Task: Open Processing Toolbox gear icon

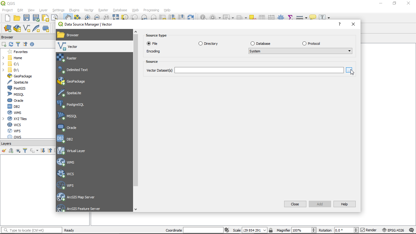Action: pos(281,18)
